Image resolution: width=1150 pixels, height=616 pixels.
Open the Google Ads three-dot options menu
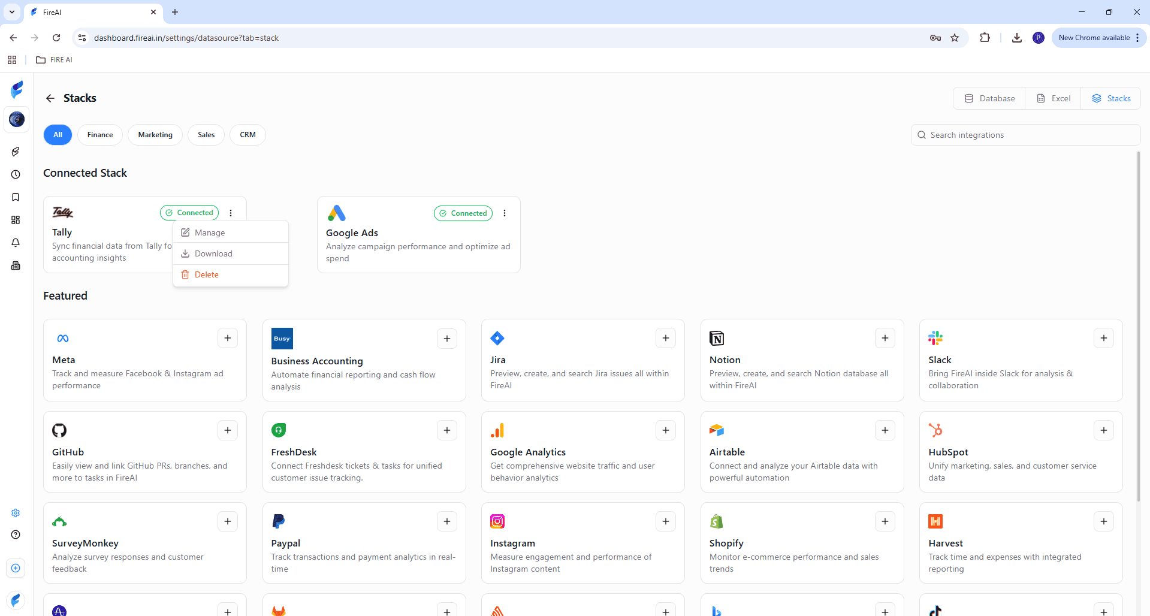[x=505, y=213]
